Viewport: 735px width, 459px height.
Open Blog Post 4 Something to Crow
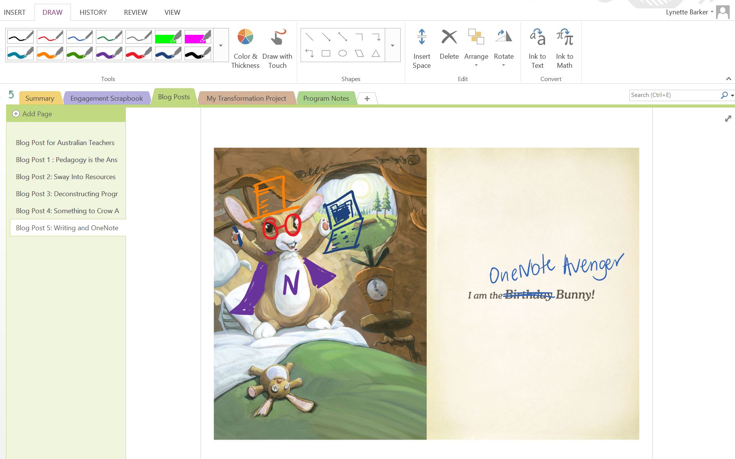pos(67,211)
